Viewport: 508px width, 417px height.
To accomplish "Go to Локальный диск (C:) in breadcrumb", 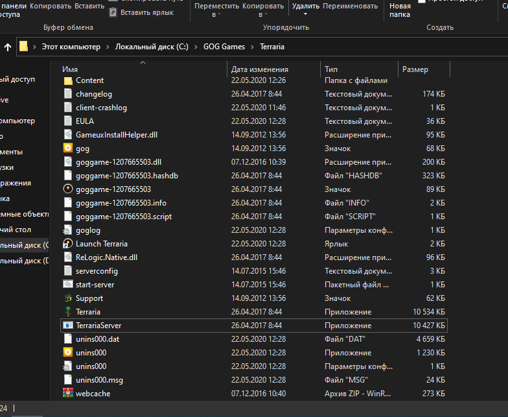I will tap(152, 47).
